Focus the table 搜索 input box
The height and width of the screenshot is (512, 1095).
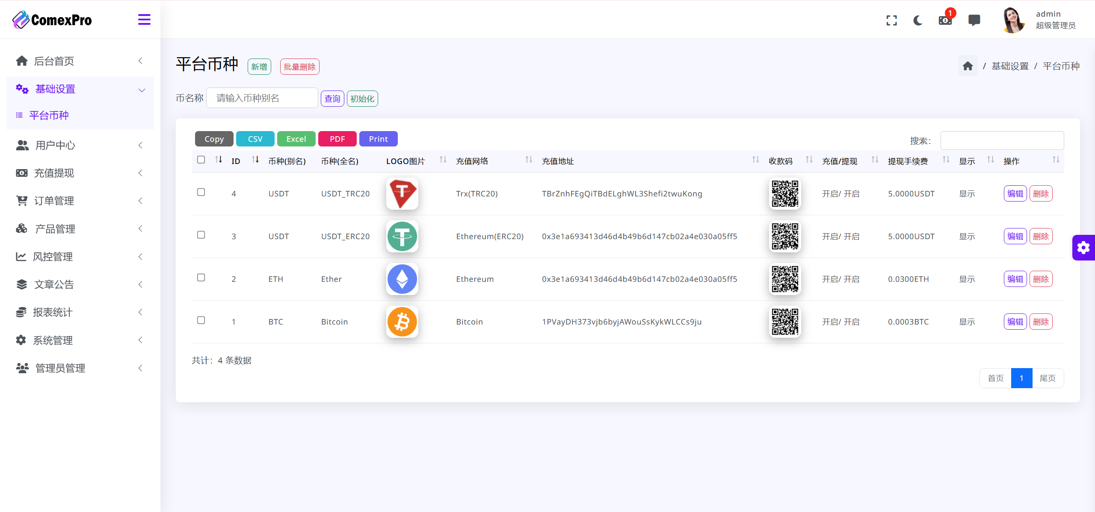click(1002, 140)
